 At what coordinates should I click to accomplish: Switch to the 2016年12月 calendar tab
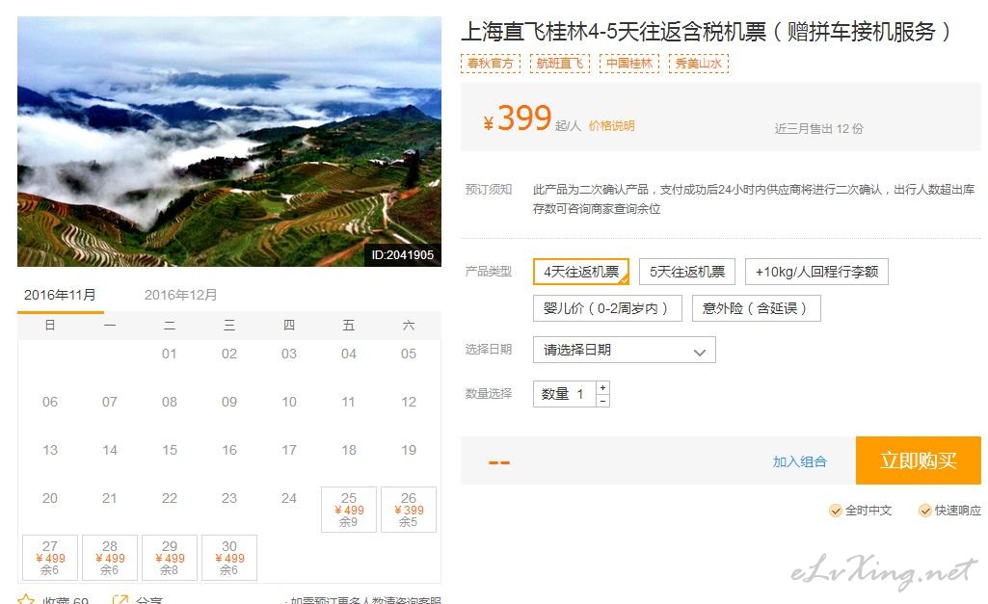[181, 295]
